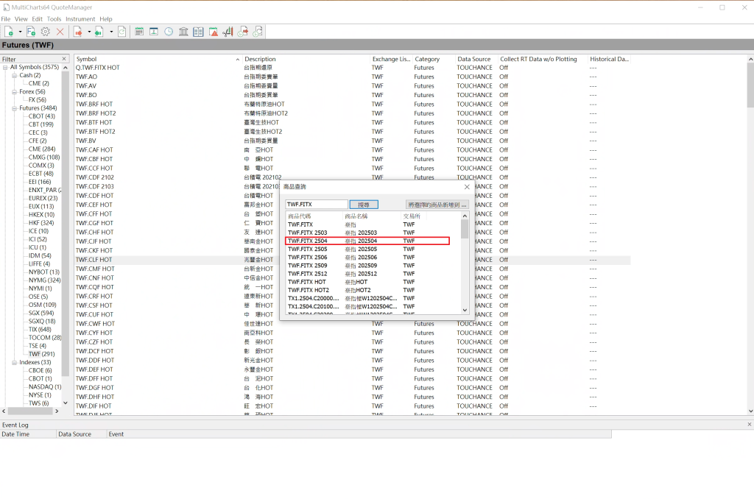Collapse the Forex (56) tree node
This screenshot has height=499, width=754.
tap(14, 91)
